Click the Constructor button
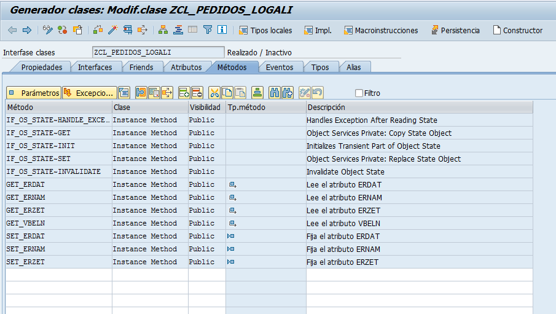556x314 pixels. click(518, 31)
